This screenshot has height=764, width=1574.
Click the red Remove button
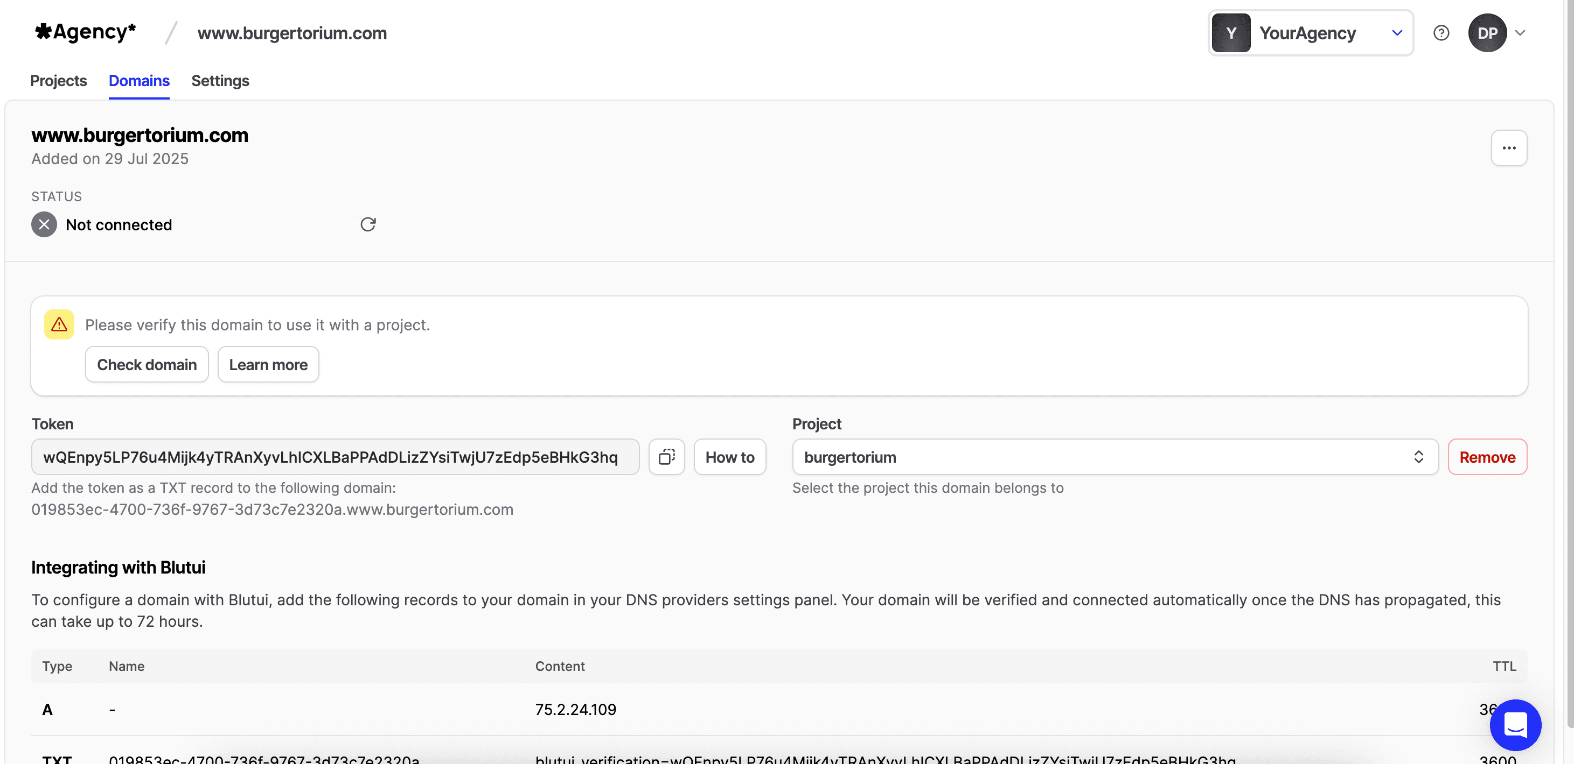coord(1487,457)
